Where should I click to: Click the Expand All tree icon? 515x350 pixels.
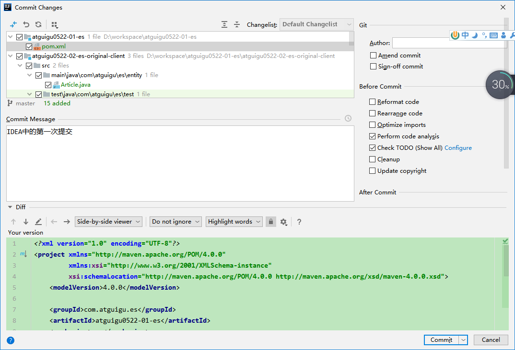(224, 24)
